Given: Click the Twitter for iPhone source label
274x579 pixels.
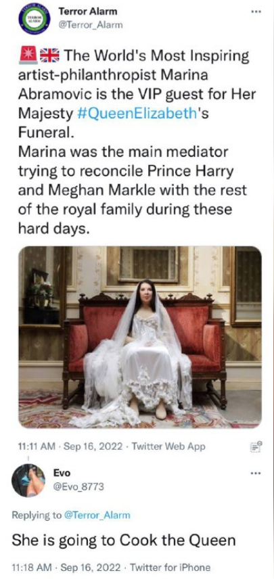Looking at the screenshot, I should [170, 568].
